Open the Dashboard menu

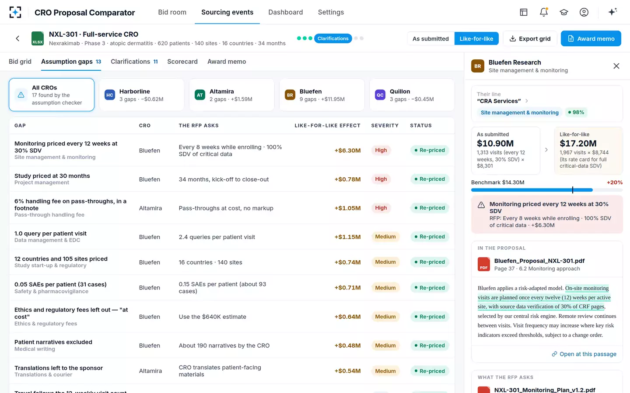pyautogui.click(x=286, y=12)
